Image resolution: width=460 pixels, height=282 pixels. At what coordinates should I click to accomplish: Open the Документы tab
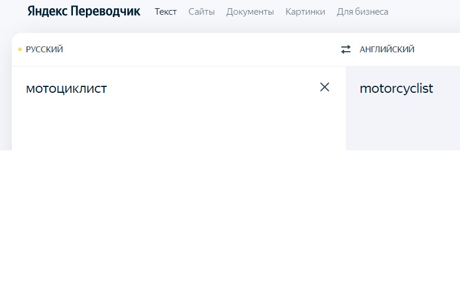[x=250, y=12]
